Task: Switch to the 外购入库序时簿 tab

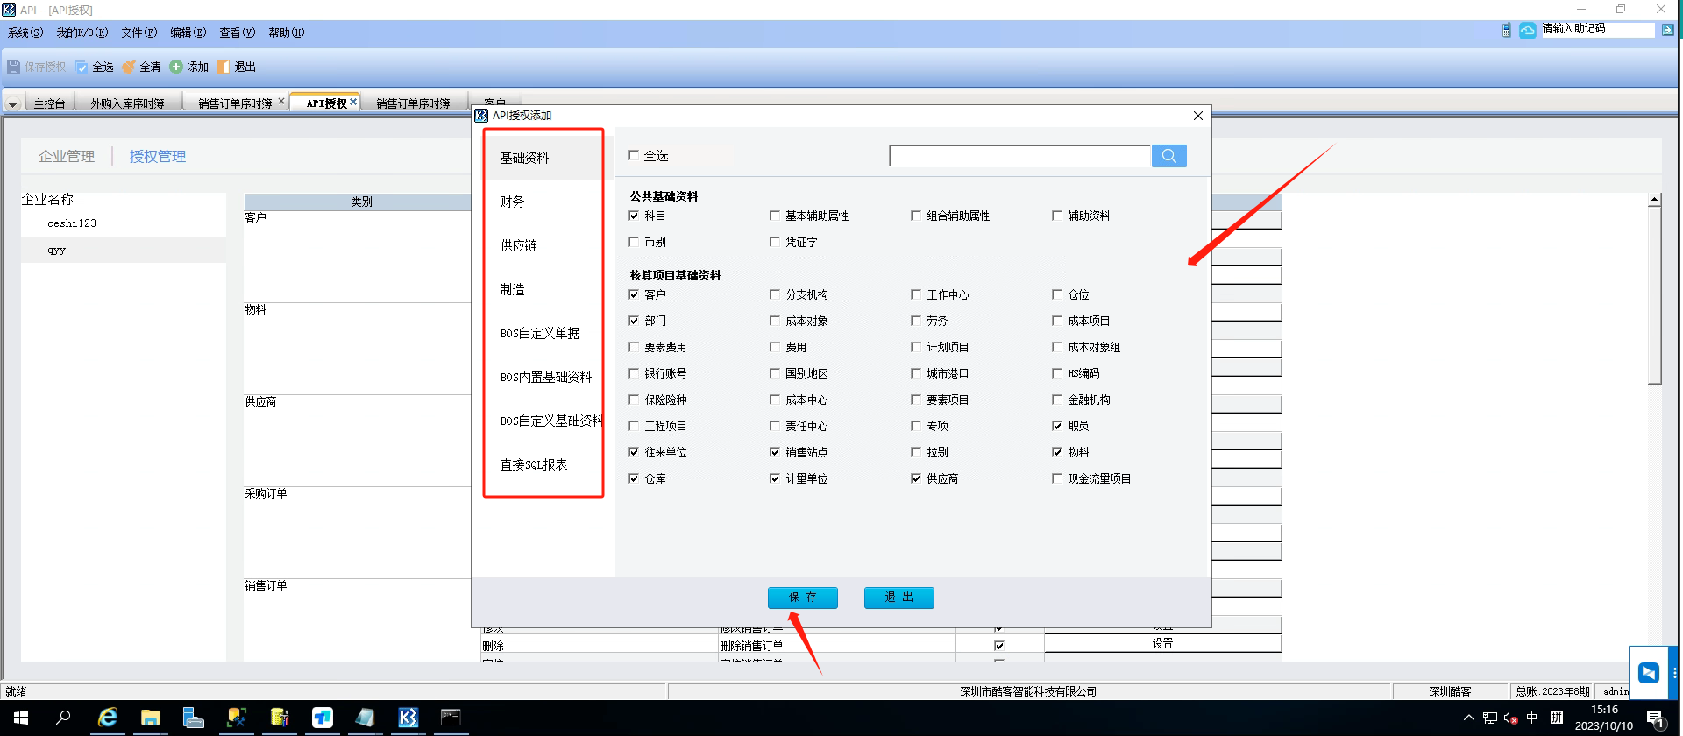Action: coord(128,103)
